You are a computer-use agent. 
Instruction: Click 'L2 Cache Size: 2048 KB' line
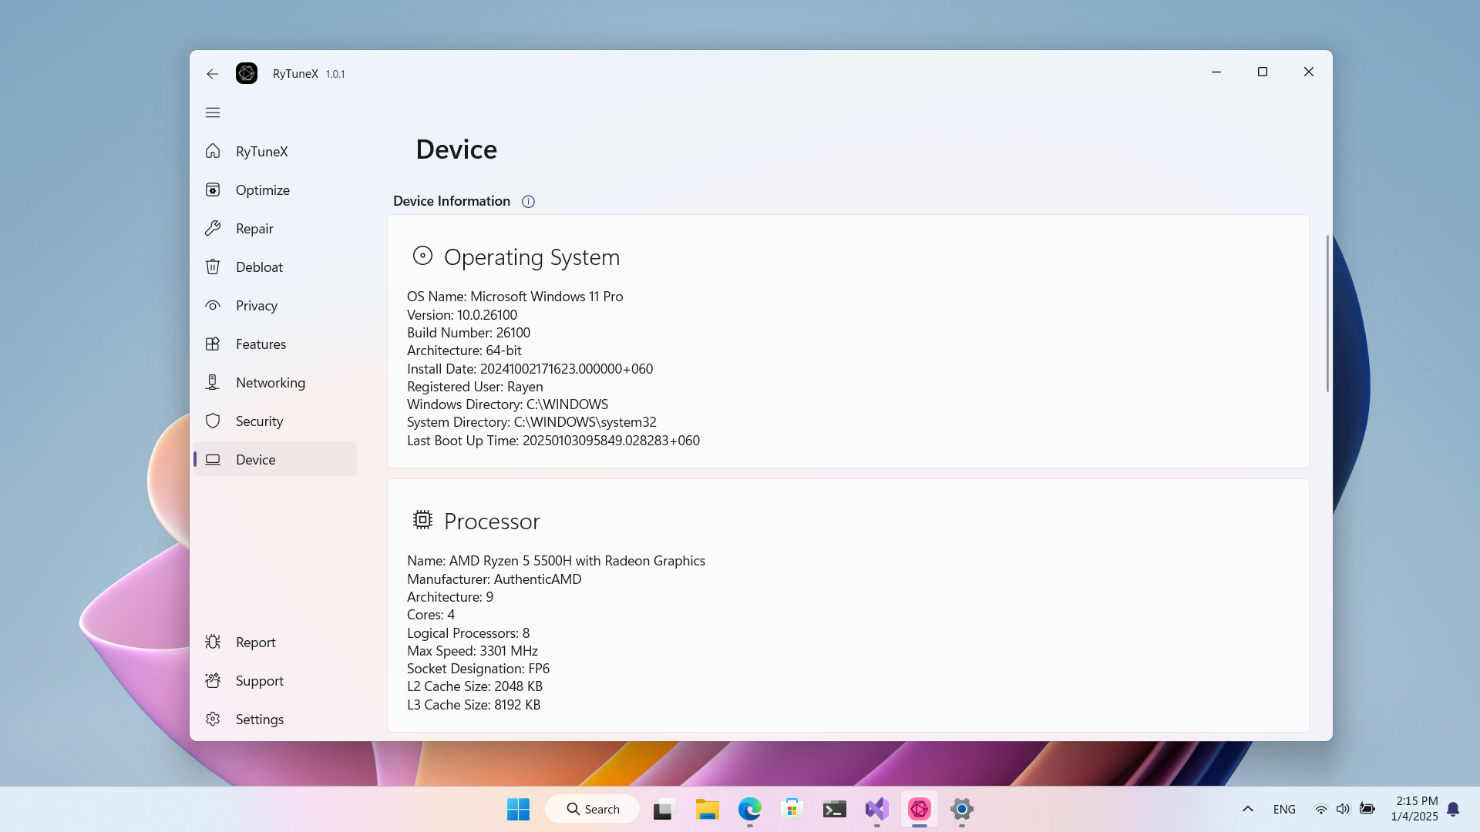pos(475,686)
